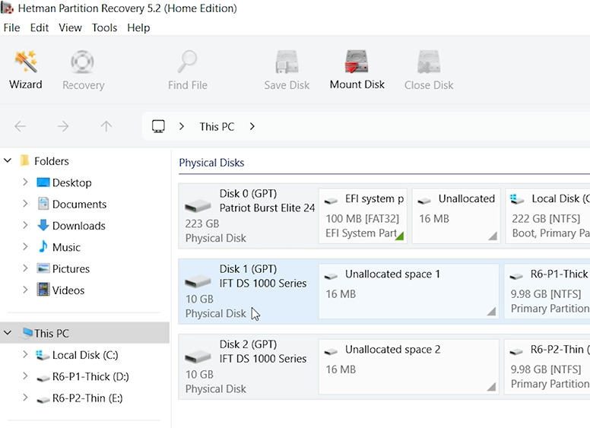The width and height of the screenshot is (590, 428).
Task: Click the Disk 0 drive icon
Action: (x=198, y=206)
